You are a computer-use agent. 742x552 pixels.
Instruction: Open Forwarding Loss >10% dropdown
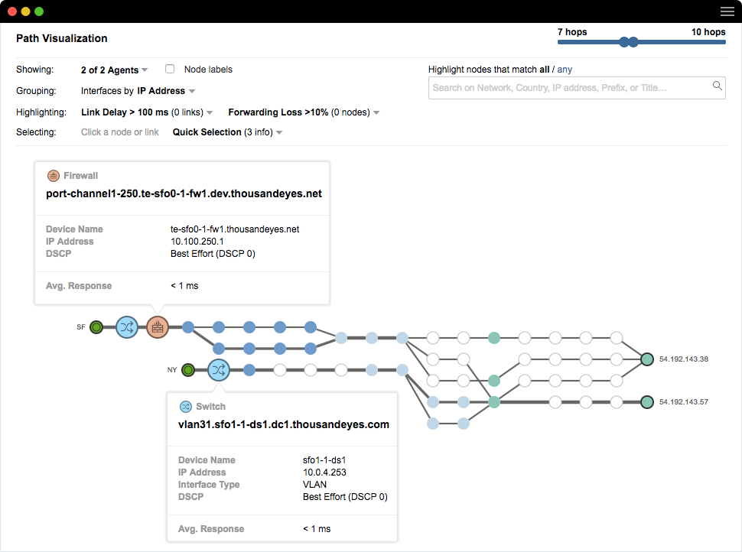(x=304, y=112)
